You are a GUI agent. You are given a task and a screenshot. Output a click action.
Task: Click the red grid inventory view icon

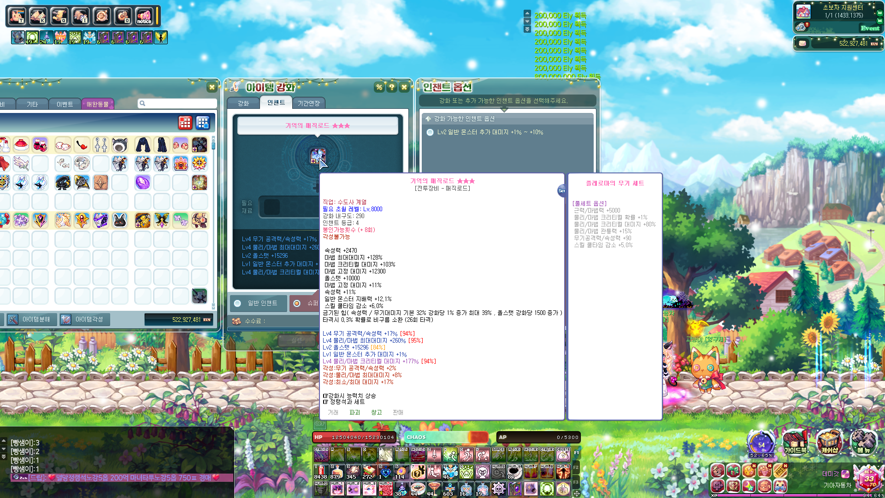(185, 123)
